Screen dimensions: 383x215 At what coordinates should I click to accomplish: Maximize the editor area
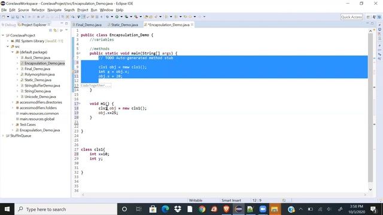pos(372,23)
